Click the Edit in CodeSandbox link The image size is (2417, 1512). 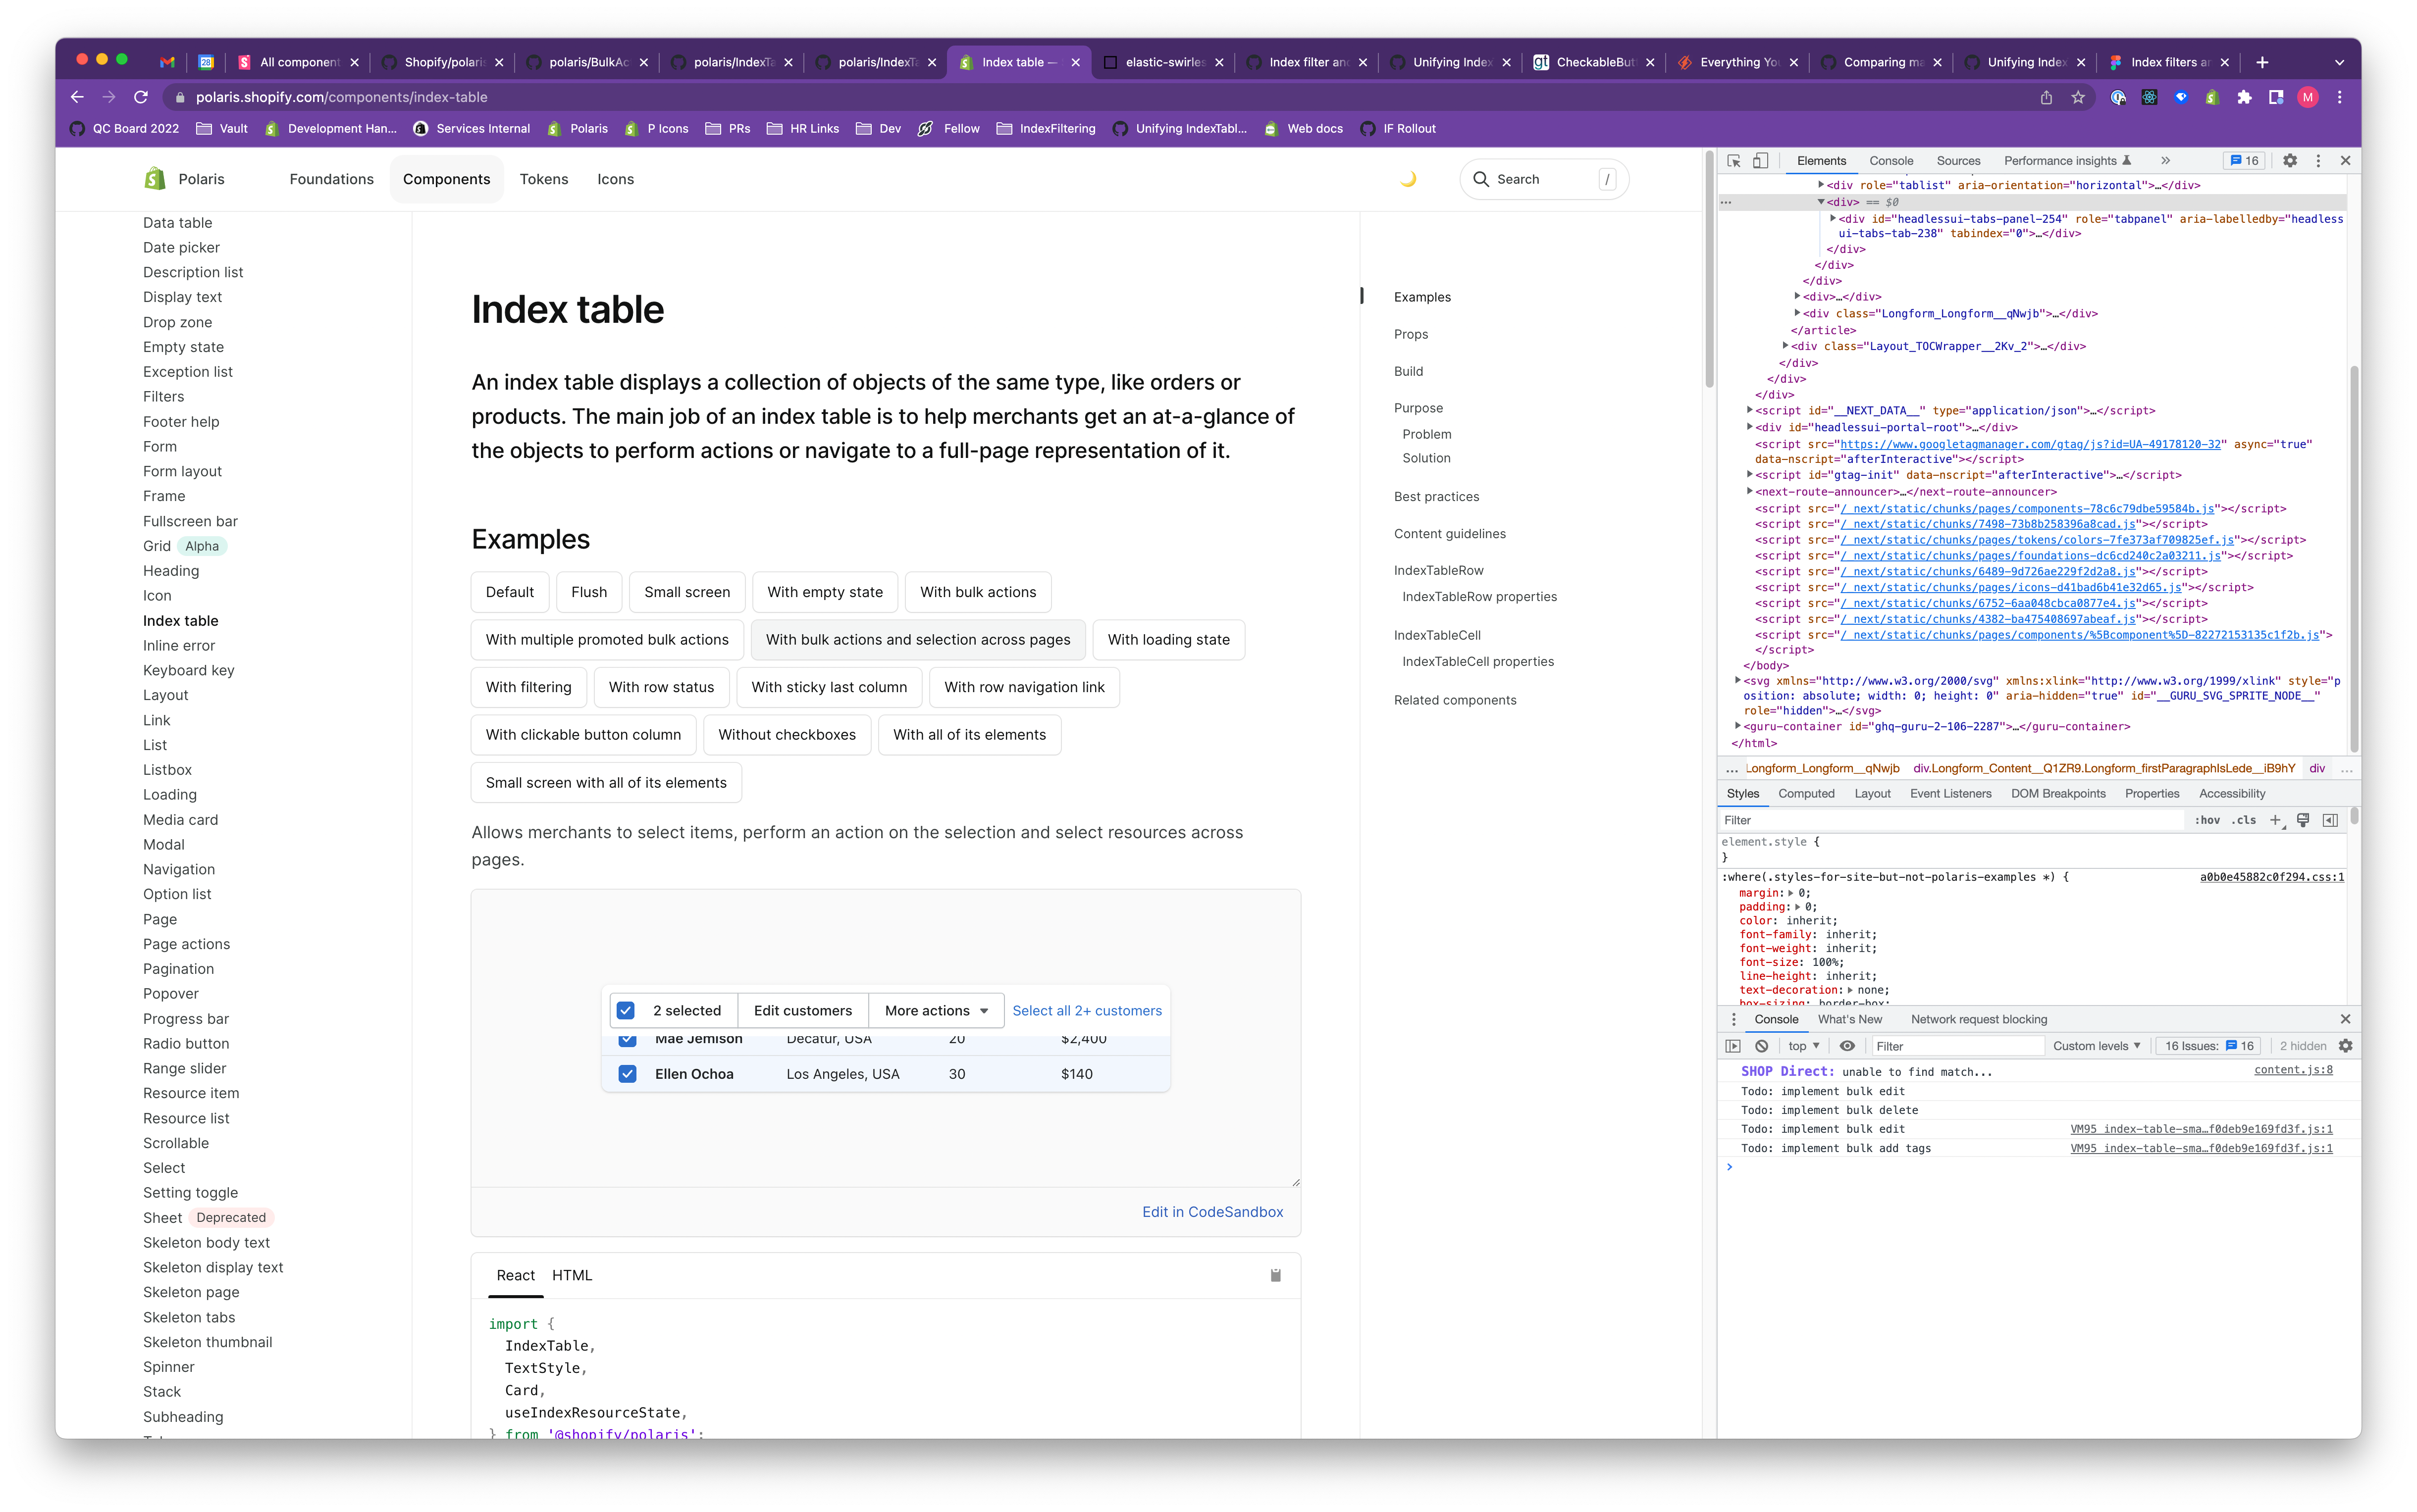(x=1211, y=1211)
